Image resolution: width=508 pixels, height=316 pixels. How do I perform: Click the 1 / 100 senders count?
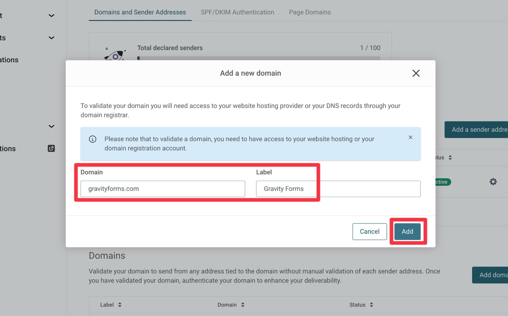(370, 48)
